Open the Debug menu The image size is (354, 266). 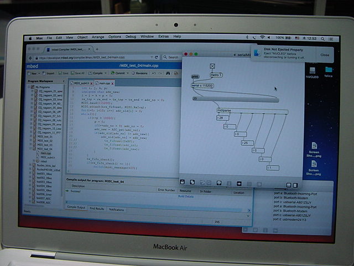tap(131, 37)
